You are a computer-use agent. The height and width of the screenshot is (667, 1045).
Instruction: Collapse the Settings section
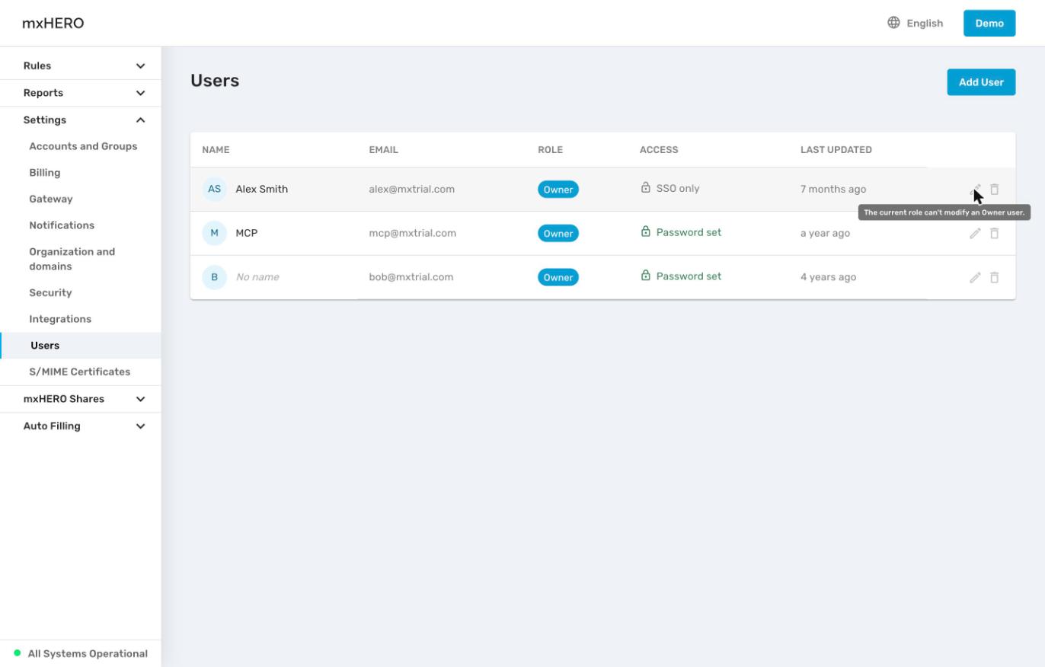(x=80, y=120)
